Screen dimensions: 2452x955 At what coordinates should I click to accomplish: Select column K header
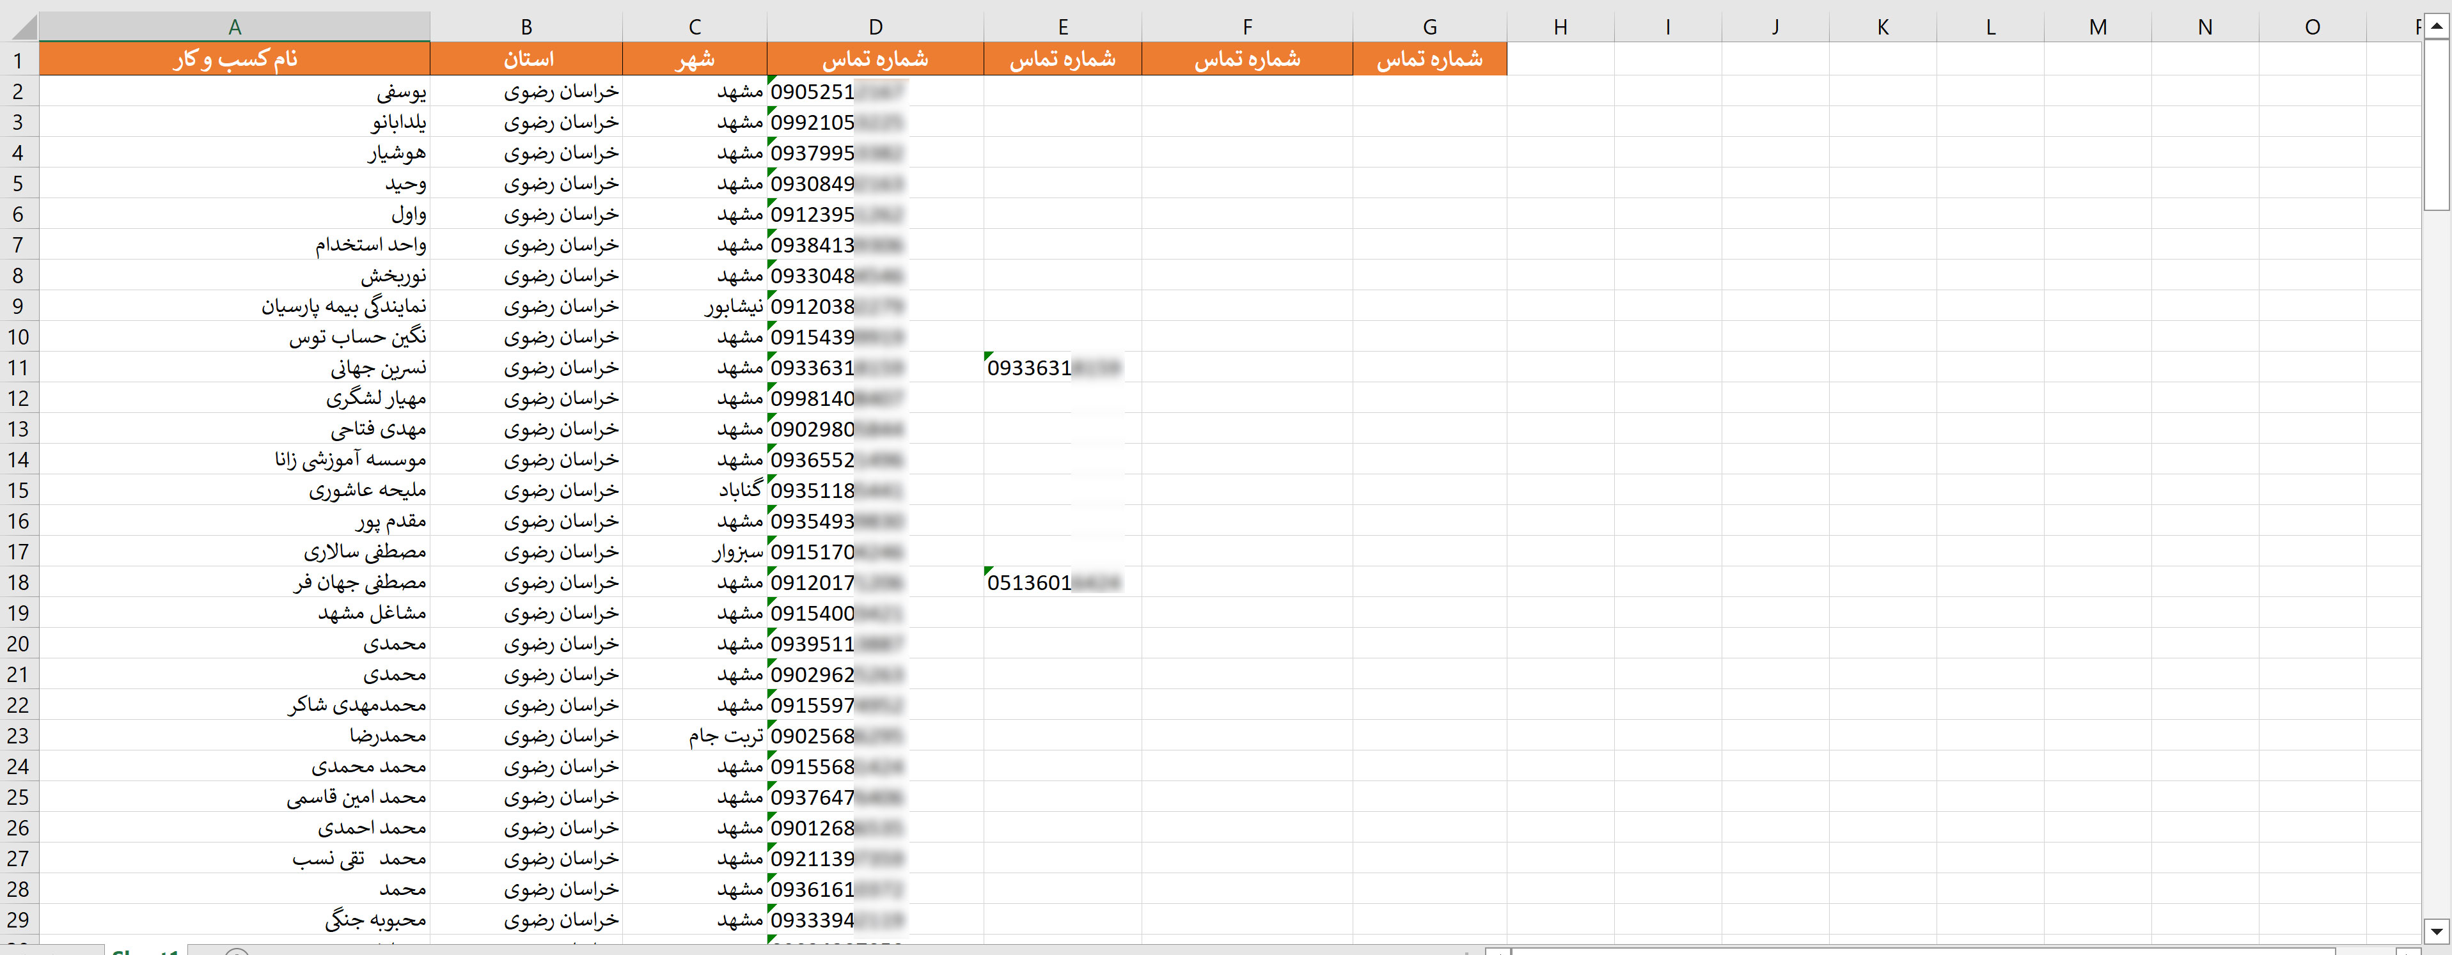[1883, 27]
